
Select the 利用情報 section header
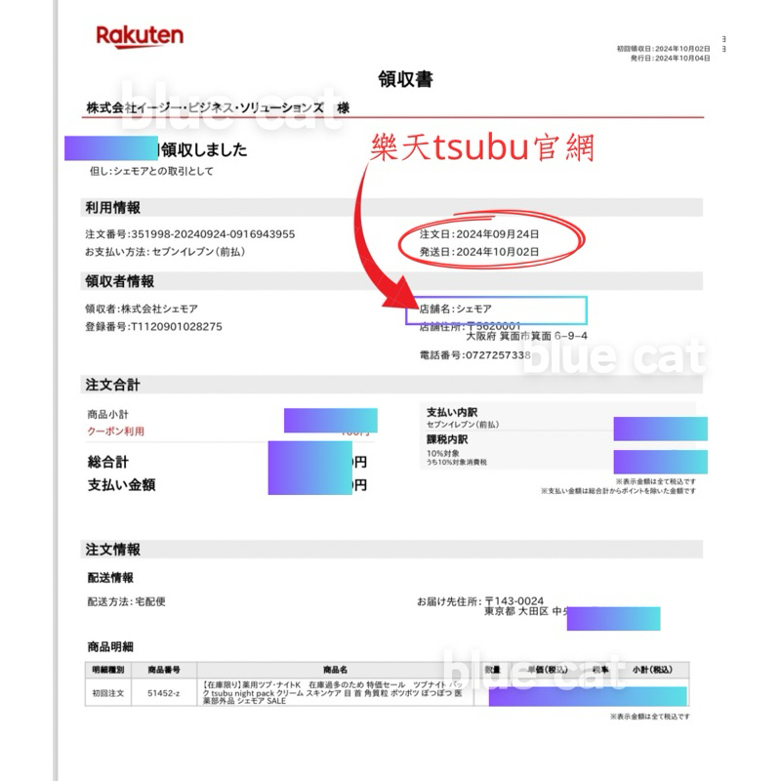tap(113, 208)
